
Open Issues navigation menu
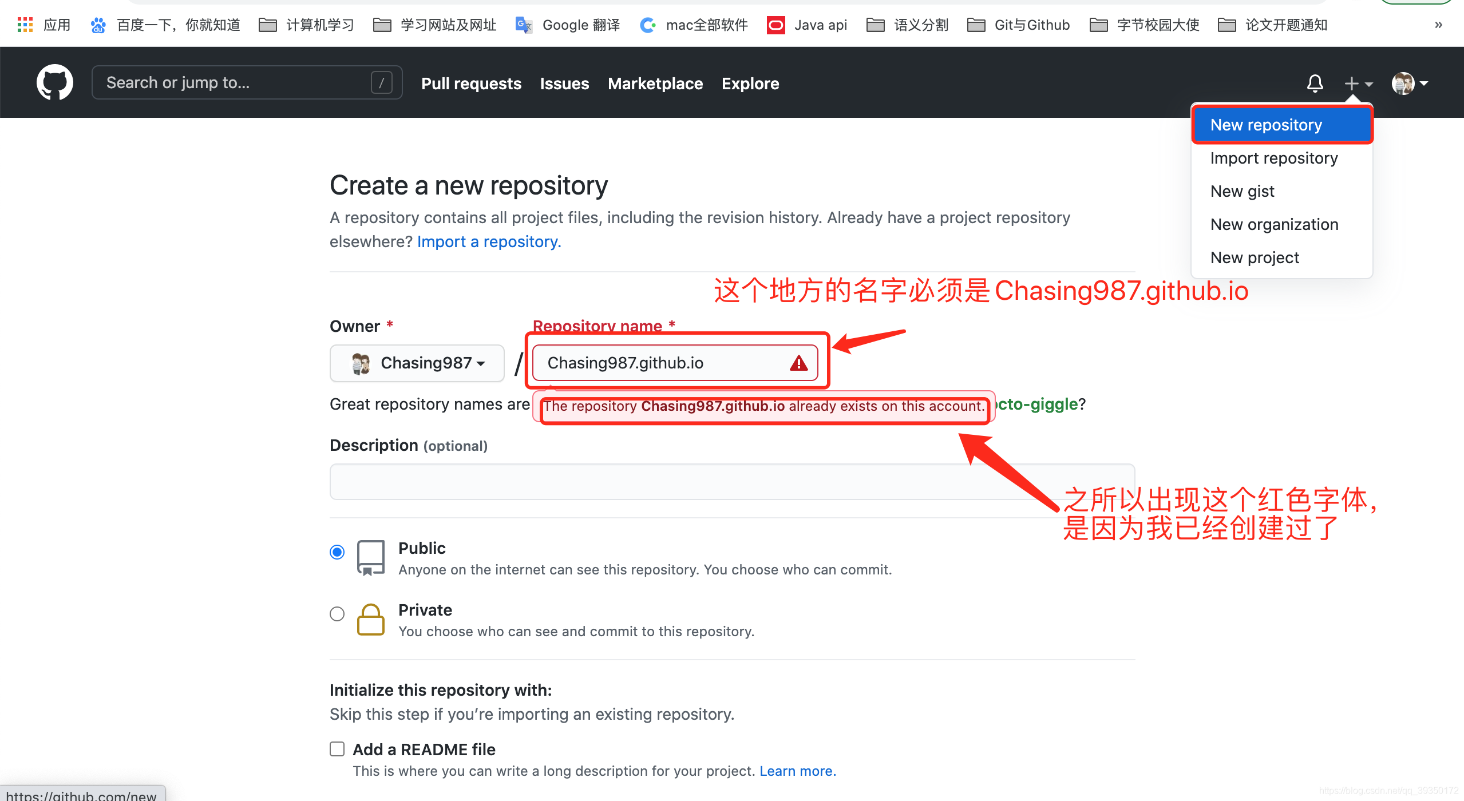563,83
